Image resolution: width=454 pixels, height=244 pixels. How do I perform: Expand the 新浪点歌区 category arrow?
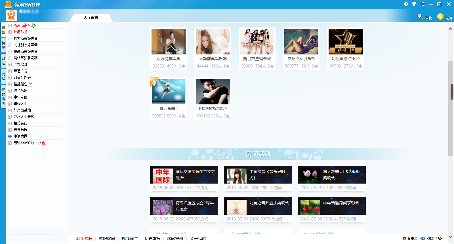(x=10, y=26)
